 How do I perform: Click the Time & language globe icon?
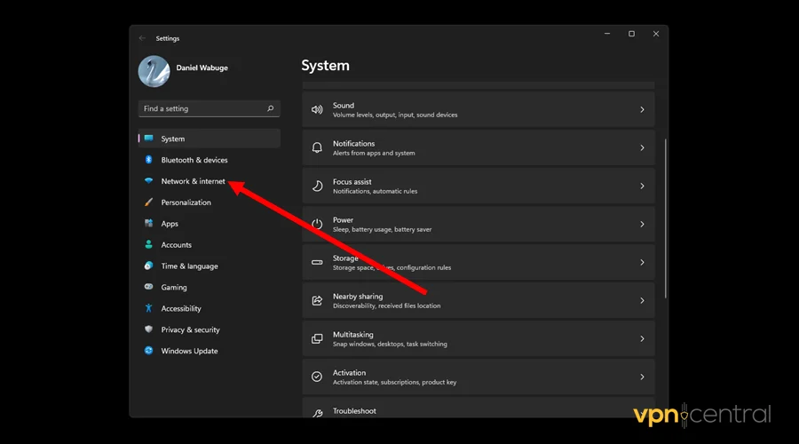pyautogui.click(x=148, y=266)
